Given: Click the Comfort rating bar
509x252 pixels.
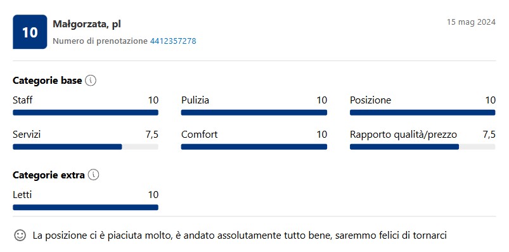Looking at the screenshot, I should tap(254, 147).
